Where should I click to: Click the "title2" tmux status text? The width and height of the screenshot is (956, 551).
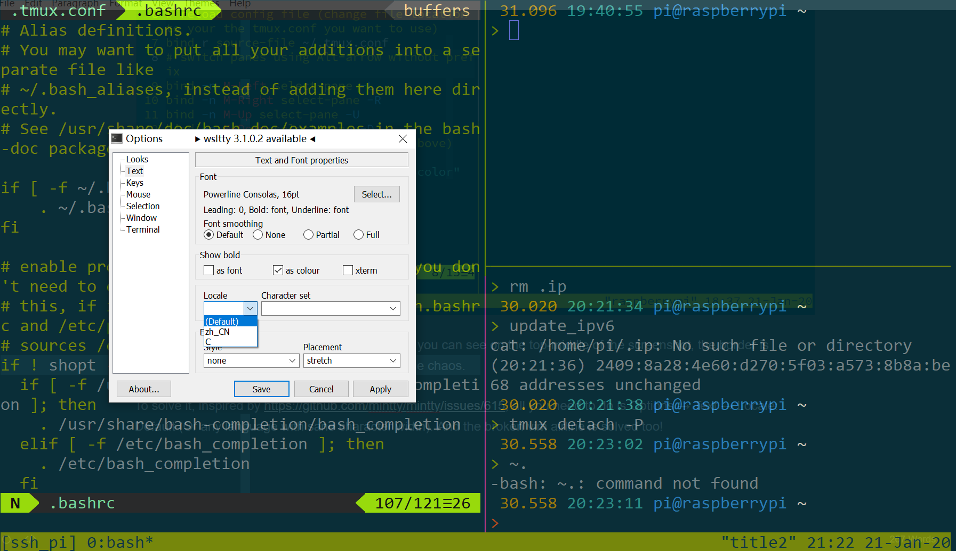pyautogui.click(x=759, y=542)
